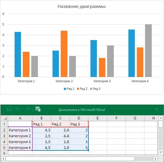Click cell containing "Ряд 1"
This screenshot has width=164, height=163.
click(x=41, y=124)
